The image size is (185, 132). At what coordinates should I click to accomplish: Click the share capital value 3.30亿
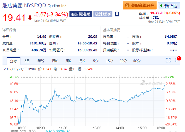172,43
